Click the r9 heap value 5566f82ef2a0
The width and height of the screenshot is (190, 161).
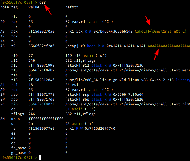(41, 46)
